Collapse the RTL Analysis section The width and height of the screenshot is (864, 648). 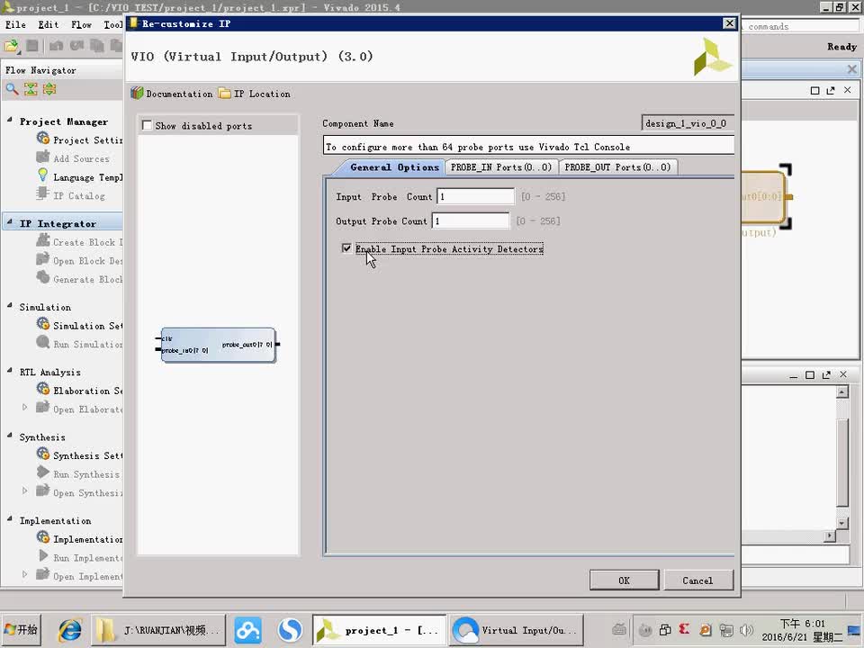click(x=9, y=371)
